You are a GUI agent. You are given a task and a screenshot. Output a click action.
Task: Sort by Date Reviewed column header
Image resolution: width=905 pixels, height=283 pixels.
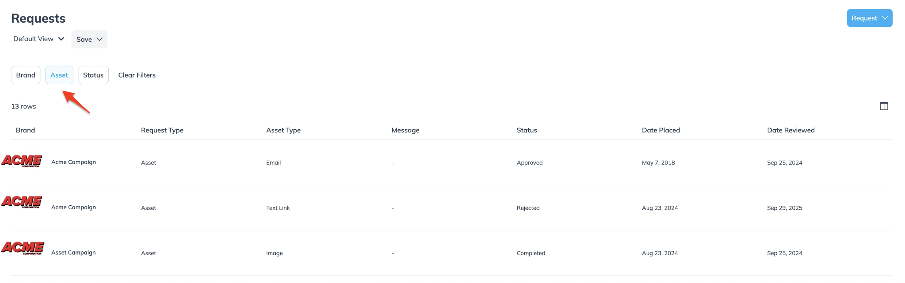coord(790,130)
